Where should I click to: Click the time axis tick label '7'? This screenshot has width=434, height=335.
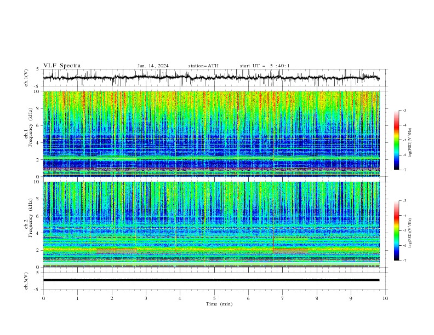tap(283, 298)
